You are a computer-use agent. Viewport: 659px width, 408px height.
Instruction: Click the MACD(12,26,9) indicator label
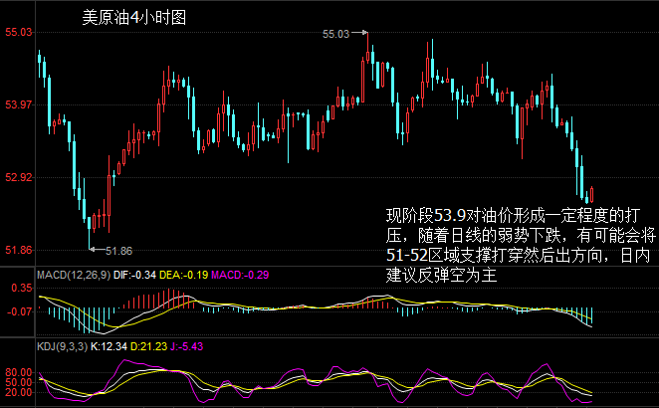click(74, 275)
